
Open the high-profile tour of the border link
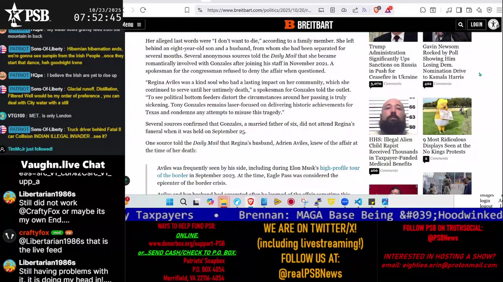(258, 172)
